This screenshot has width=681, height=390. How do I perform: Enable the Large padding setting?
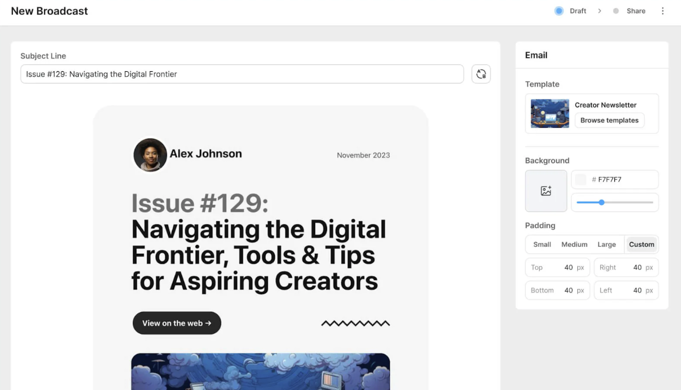pos(607,244)
